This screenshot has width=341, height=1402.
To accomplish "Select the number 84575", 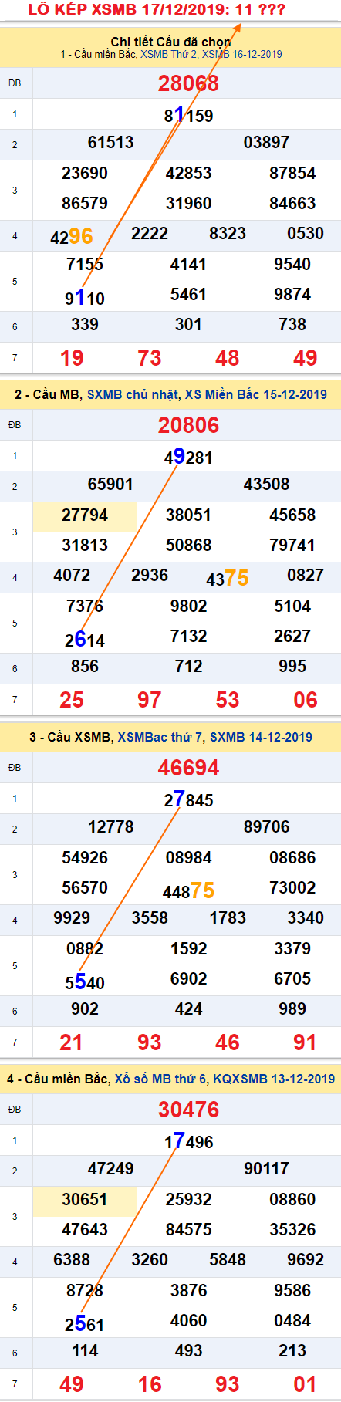I will (188, 1230).
